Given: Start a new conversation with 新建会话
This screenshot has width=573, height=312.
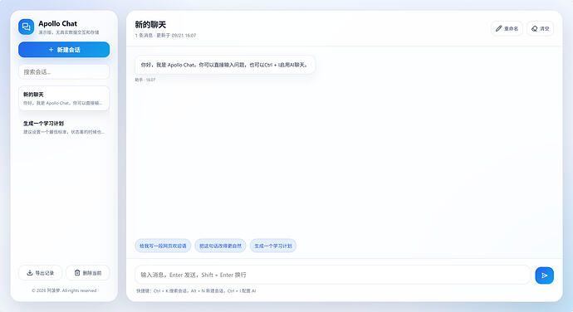Looking at the screenshot, I should pyautogui.click(x=64, y=50).
